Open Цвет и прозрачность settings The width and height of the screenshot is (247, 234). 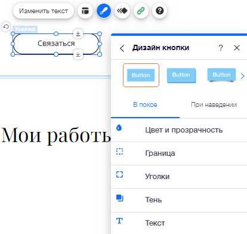click(179, 130)
